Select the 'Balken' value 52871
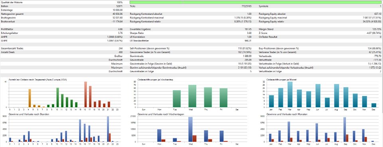The height and width of the screenshot is (147, 383). coord(119,6)
